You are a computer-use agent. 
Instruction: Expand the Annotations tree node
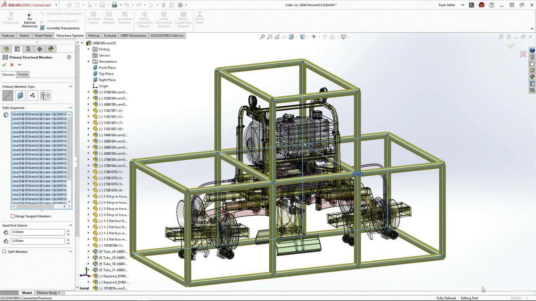pyautogui.click(x=88, y=61)
